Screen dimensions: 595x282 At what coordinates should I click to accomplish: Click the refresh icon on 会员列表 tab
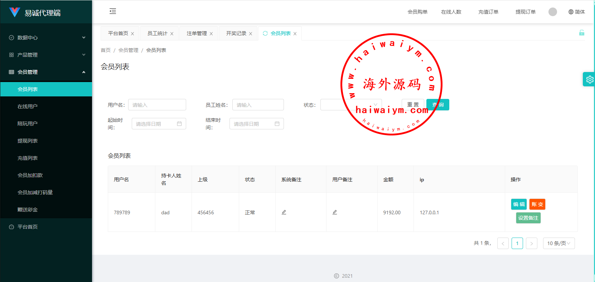pos(265,33)
